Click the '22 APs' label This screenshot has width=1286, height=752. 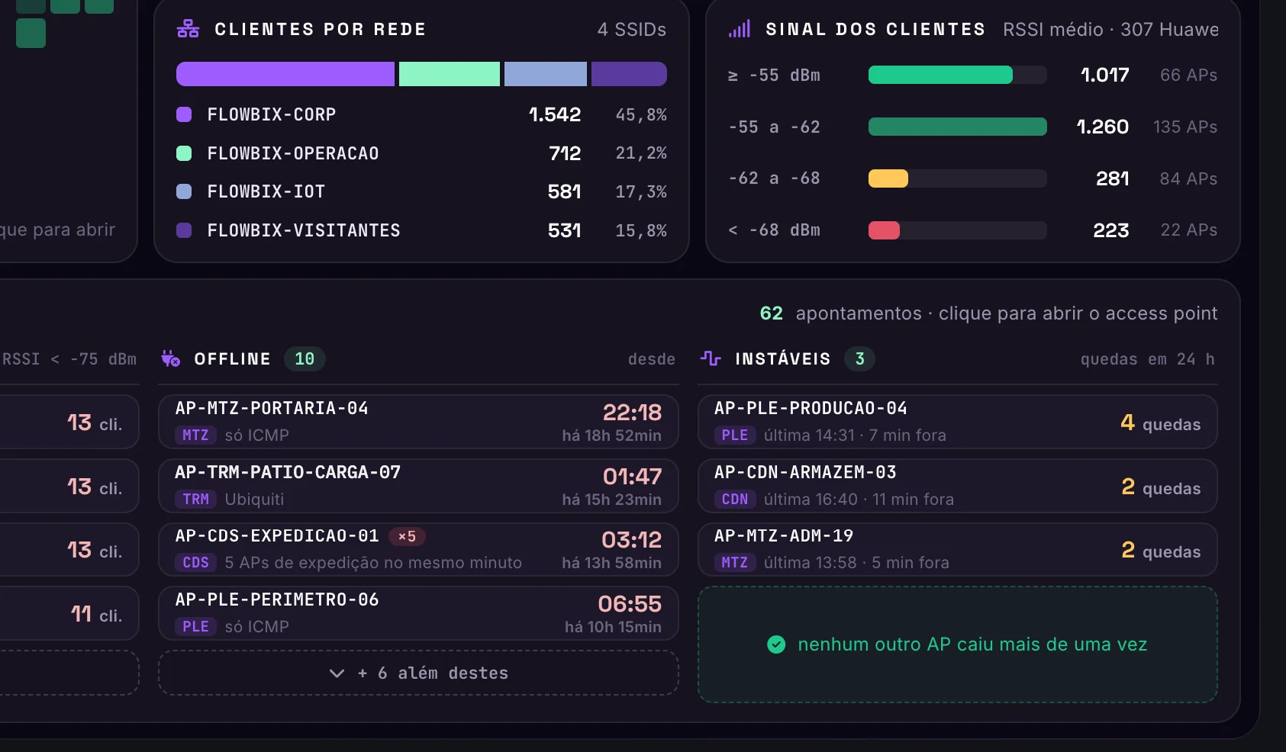(x=1189, y=230)
